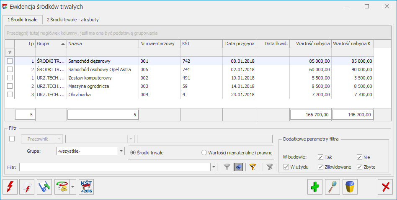Toggle the blue pin filter icon
397x200 pixels.
239,167
